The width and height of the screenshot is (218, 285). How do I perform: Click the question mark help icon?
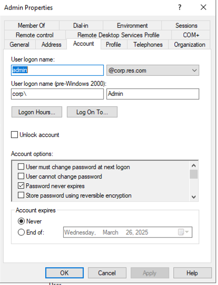[180, 7]
